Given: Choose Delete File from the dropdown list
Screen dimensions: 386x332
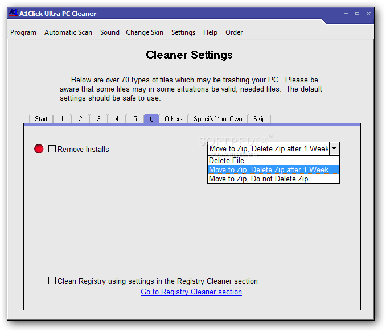Looking at the screenshot, I should pyautogui.click(x=273, y=160).
